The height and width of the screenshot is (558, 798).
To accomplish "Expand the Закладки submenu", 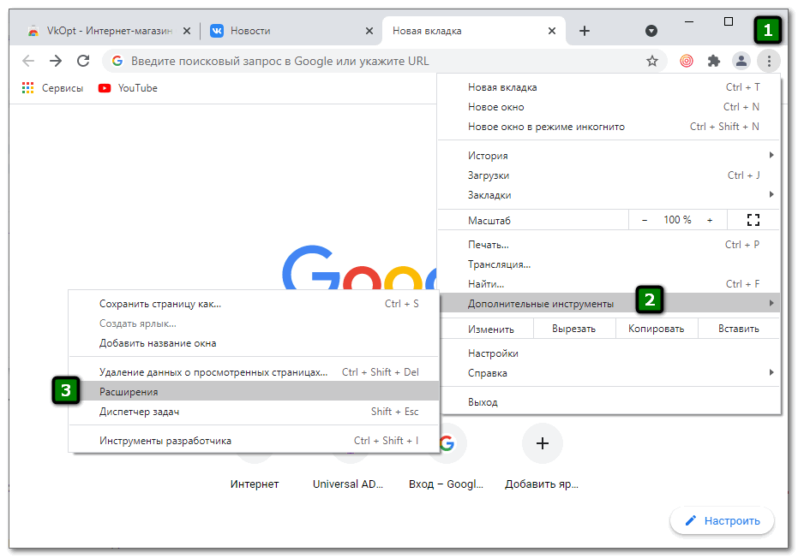I will tap(609, 195).
